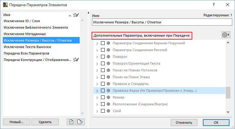Click the Имя text input field
This screenshot has height=129, width=235.
[x=162, y=22]
